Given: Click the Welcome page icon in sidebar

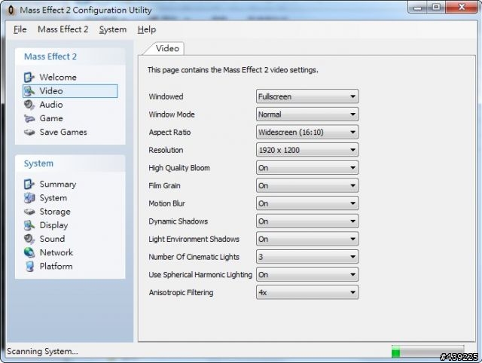Looking at the screenshot, I should pyautogui.click(x=29, y=77).
